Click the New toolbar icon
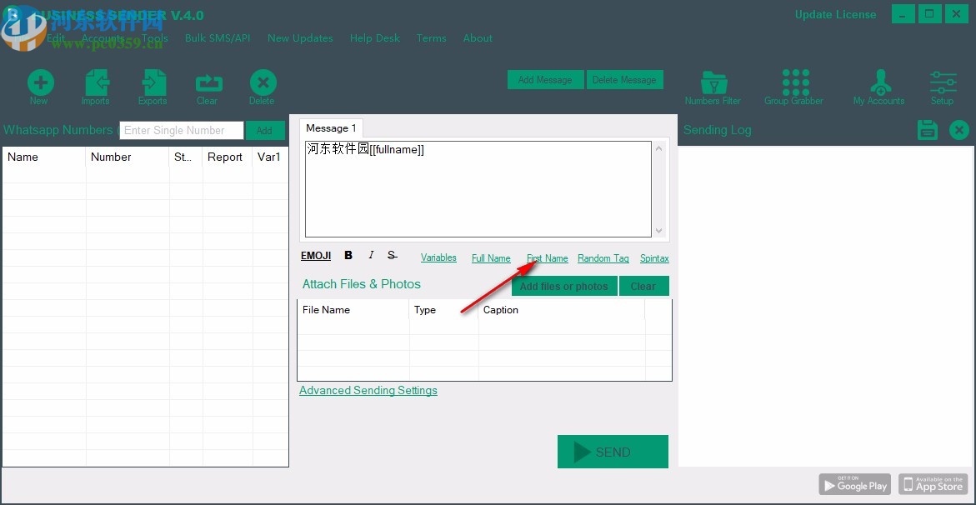Image resolution: width=976 pixels, height=505 pixels. (40, 85)
